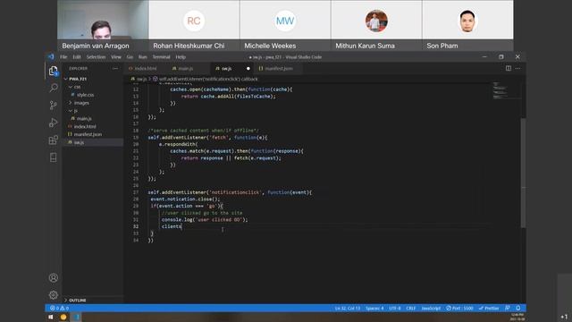
Task: Open Help menu
Action: pos(181,57)
